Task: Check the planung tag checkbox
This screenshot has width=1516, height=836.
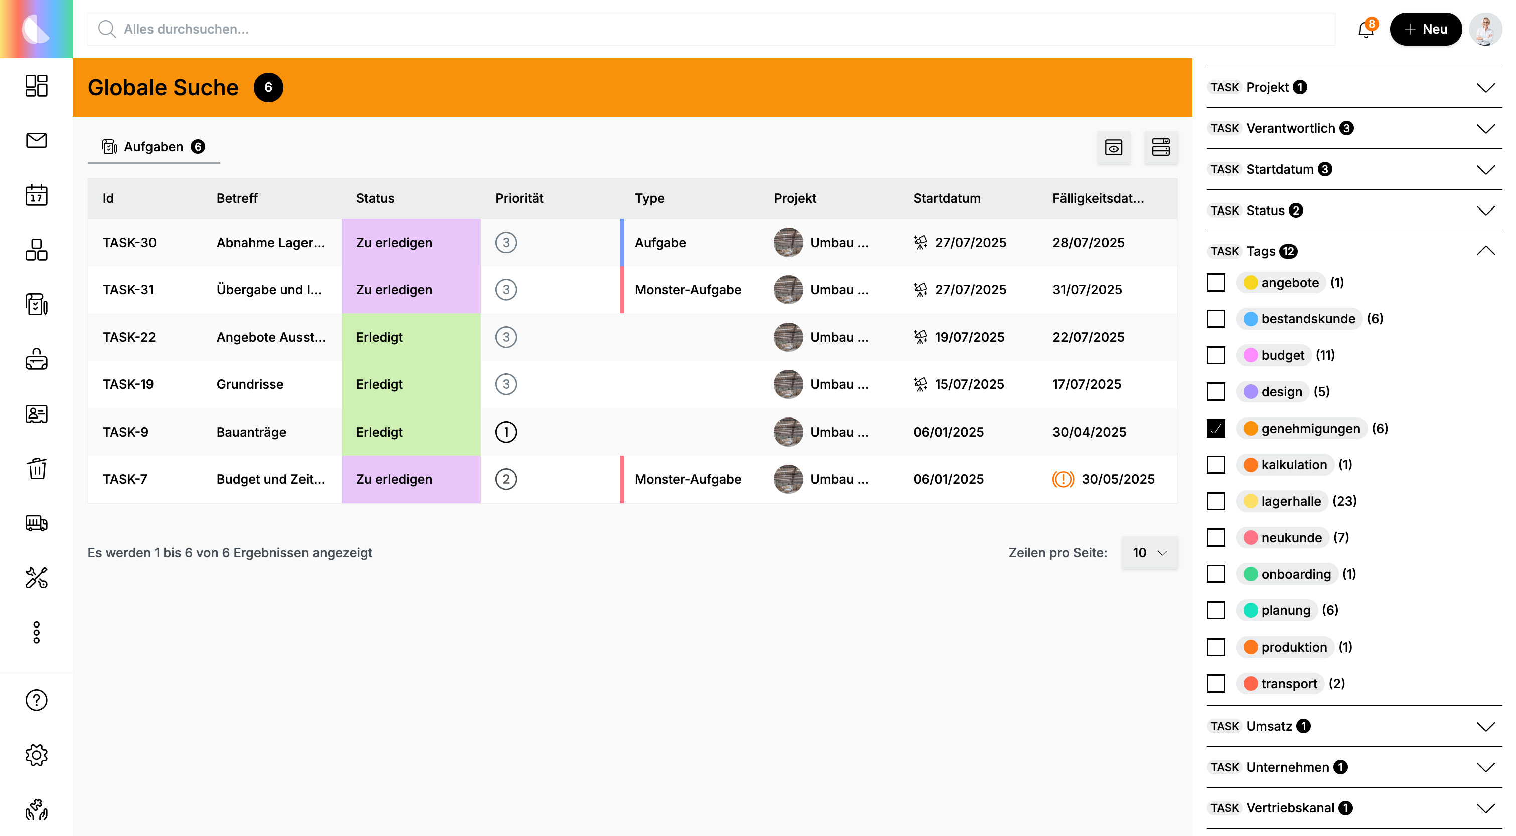Action: [x=1216, y=611]
